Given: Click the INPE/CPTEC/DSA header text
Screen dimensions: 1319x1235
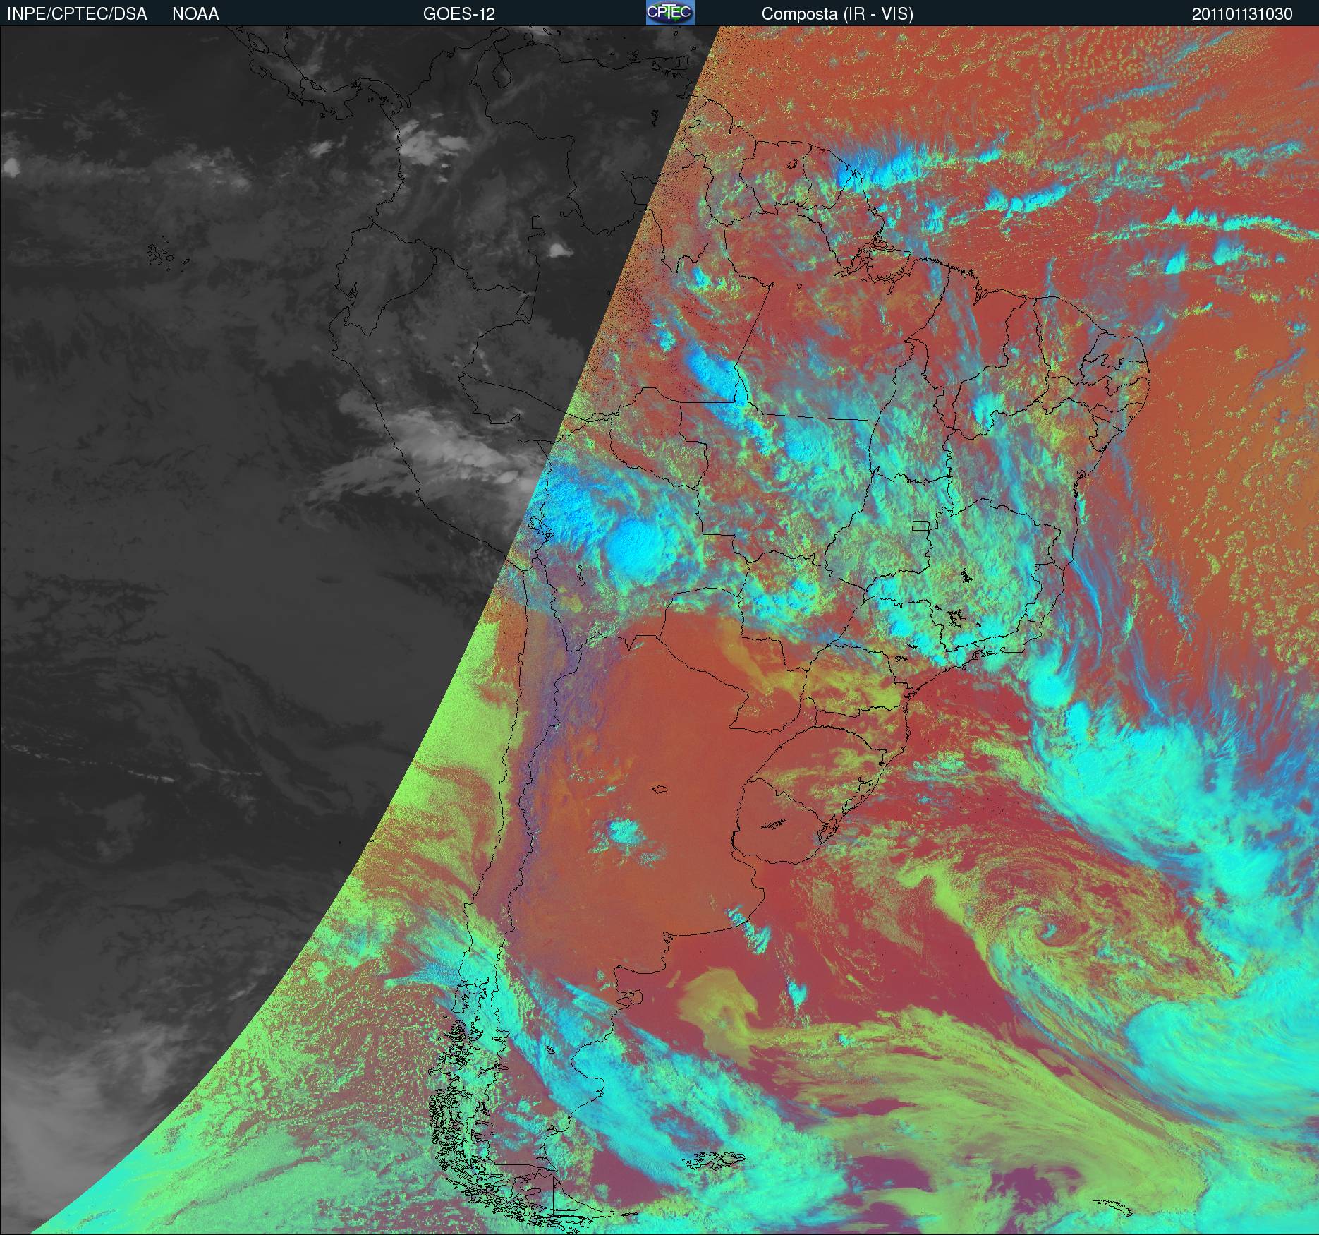Looking at the screenshot, I should pos(77,14).
